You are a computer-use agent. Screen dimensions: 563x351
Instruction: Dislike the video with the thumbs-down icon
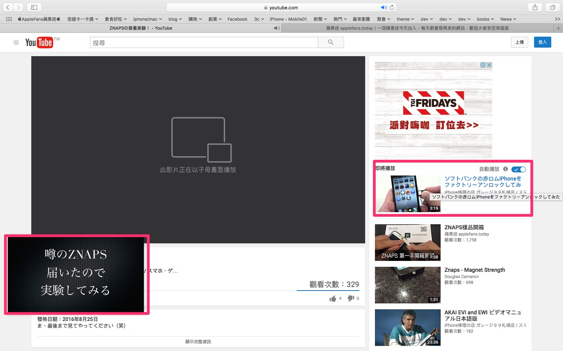click(x=351, y=298)
